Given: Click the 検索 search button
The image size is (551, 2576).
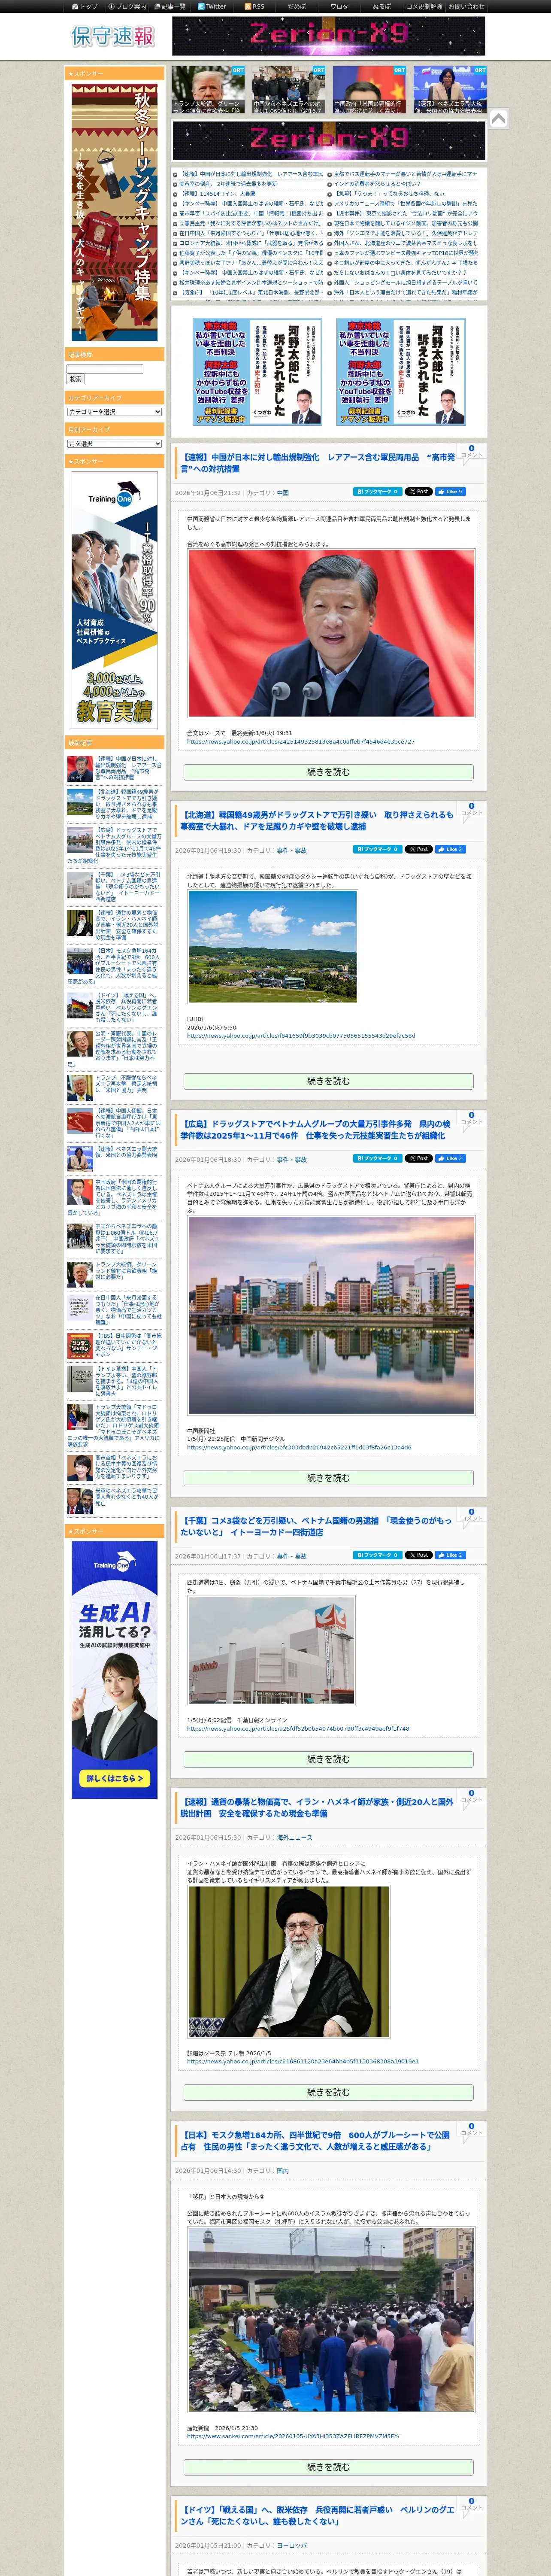Looking at the screenshot, I should tap(76, 379).
